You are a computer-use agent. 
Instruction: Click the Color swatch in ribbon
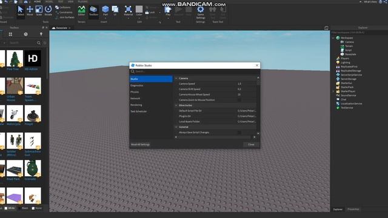tap(139, 10)
